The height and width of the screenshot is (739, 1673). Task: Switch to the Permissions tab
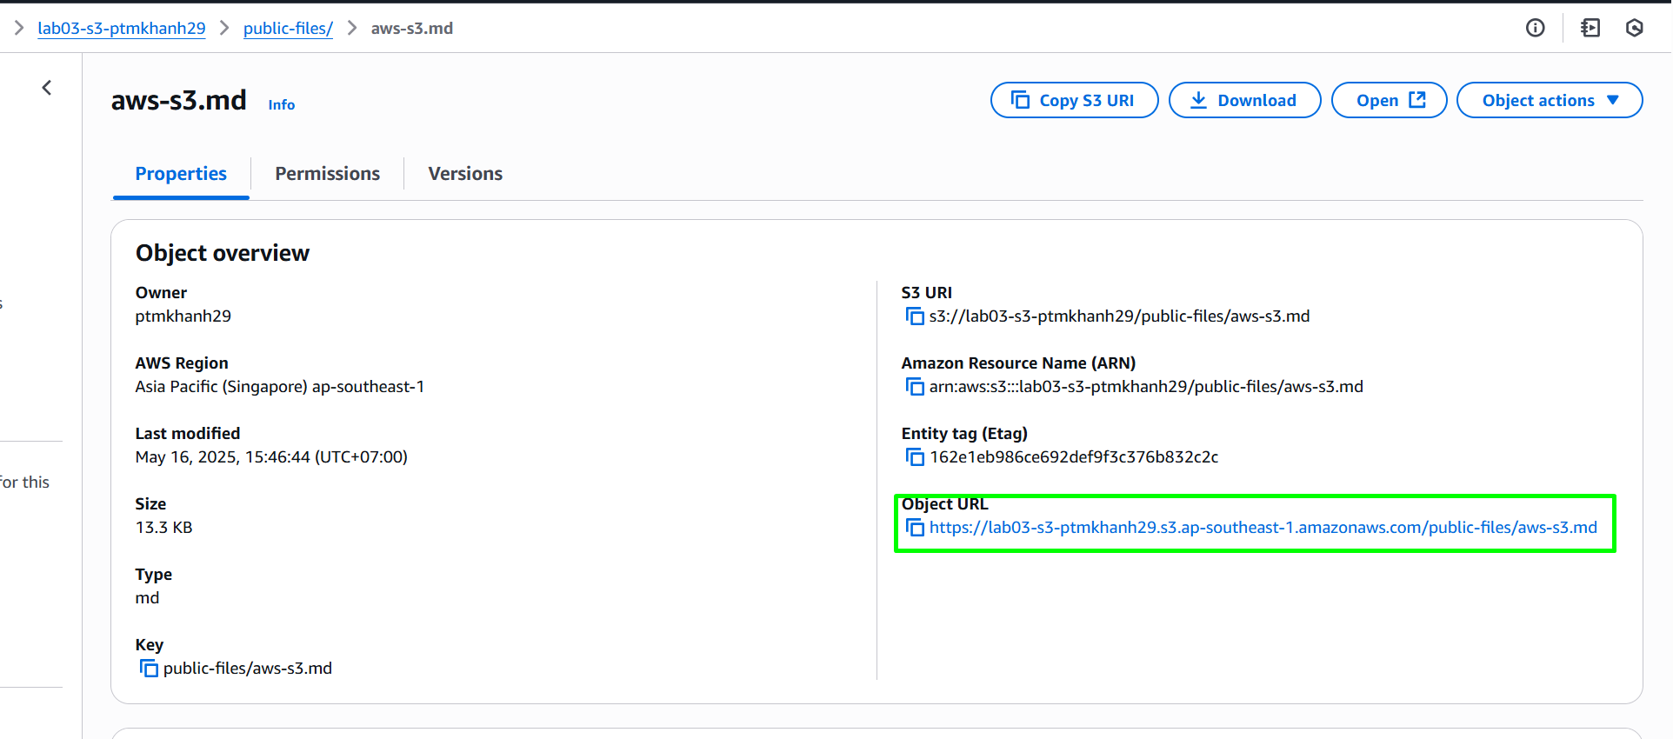click(x=328, y=174)
